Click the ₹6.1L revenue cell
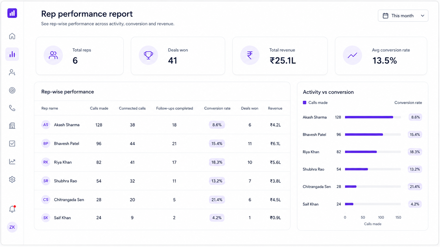The image size is (440, 247). 275,144
